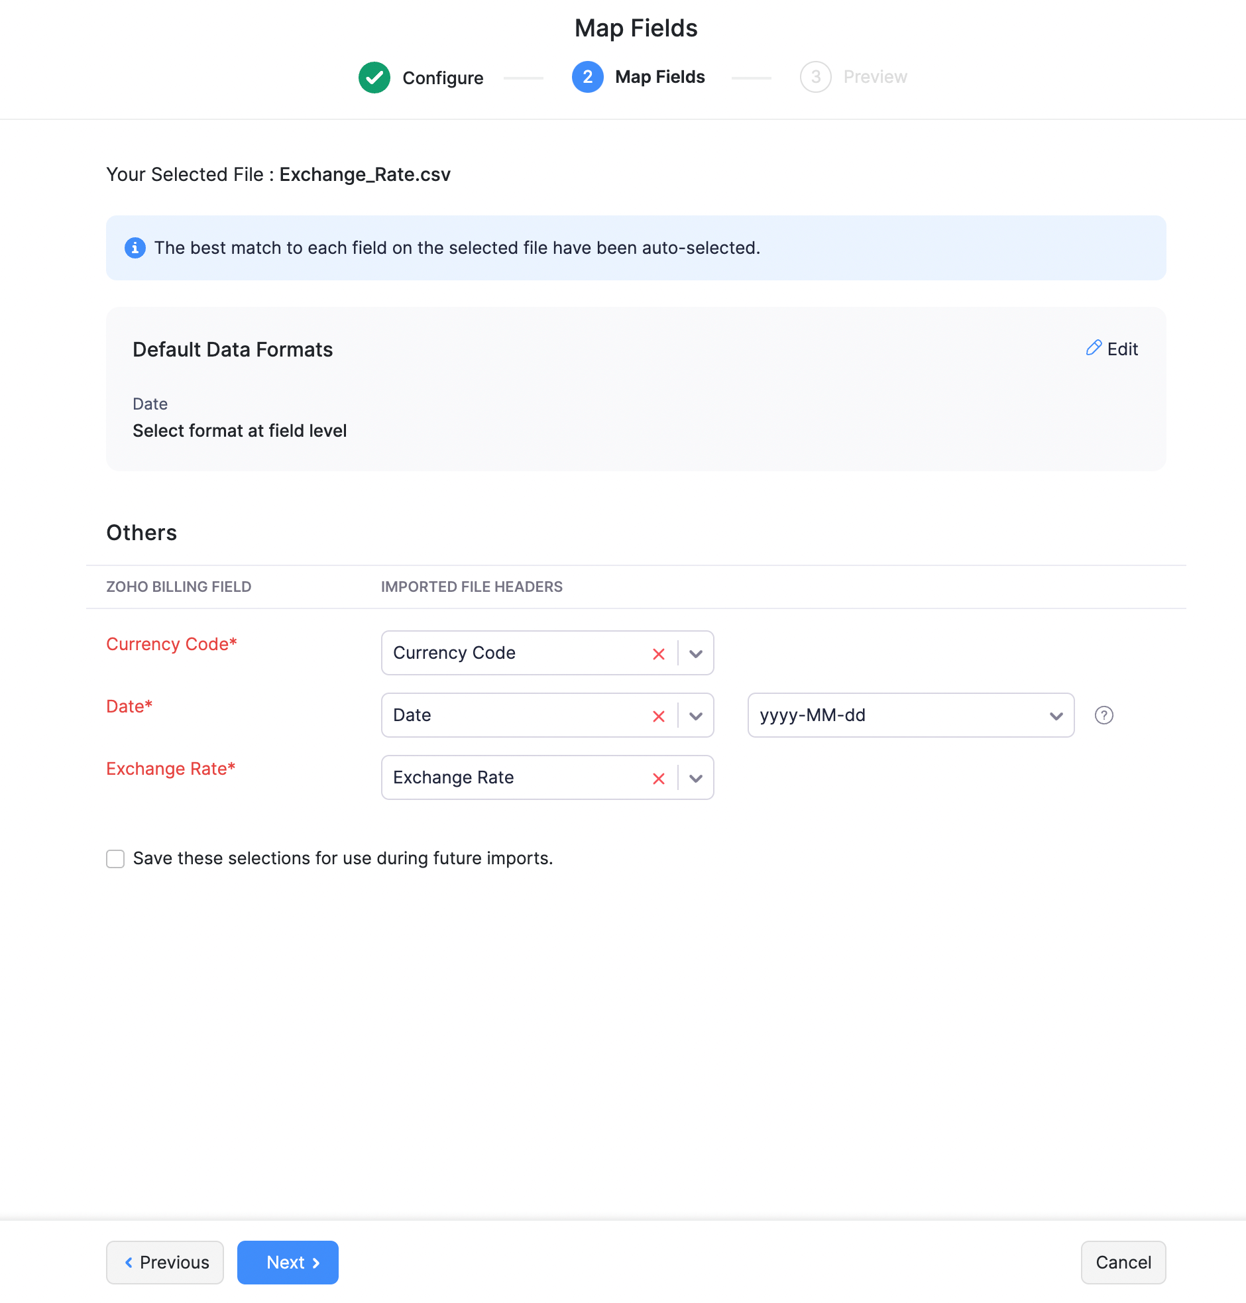Select the Preview step label
This screenshot has width=1246, height=1303.
coord(874,77)
